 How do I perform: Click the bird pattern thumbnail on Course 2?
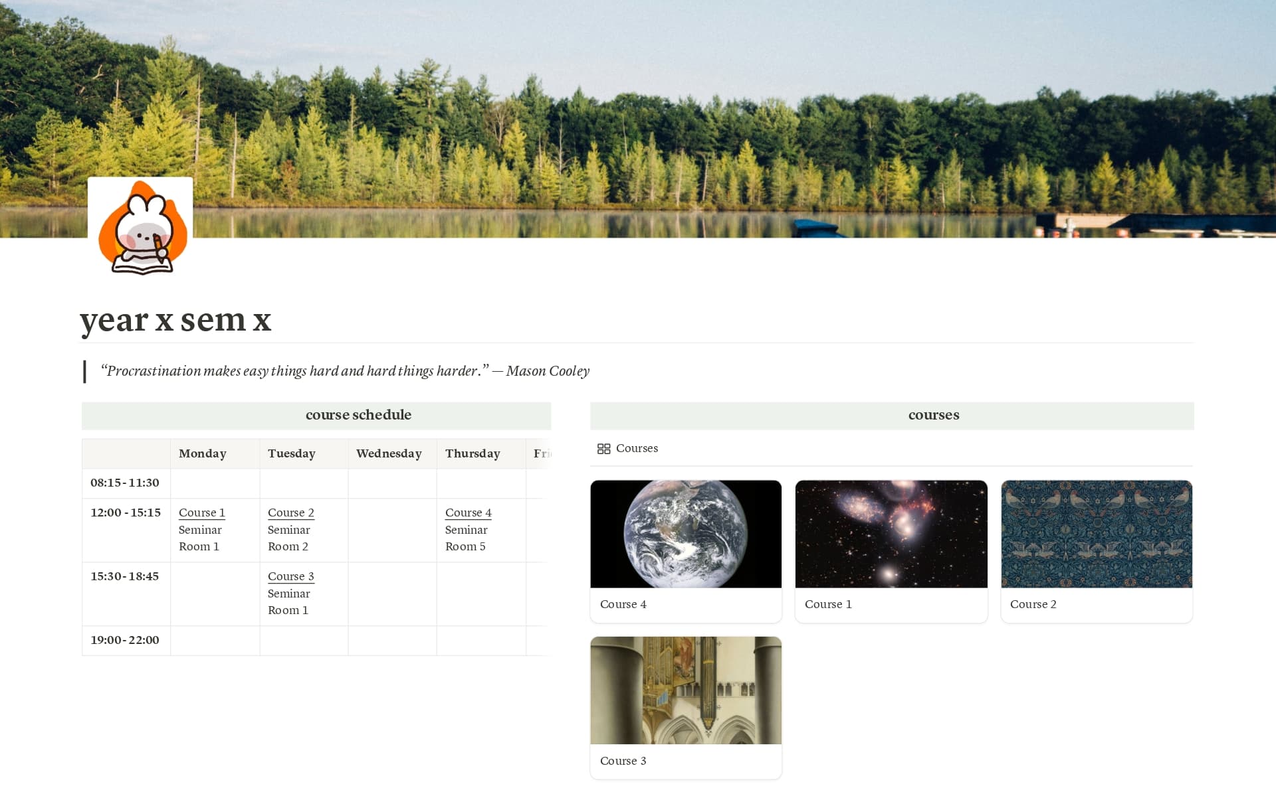click(x=1097, y=533)
